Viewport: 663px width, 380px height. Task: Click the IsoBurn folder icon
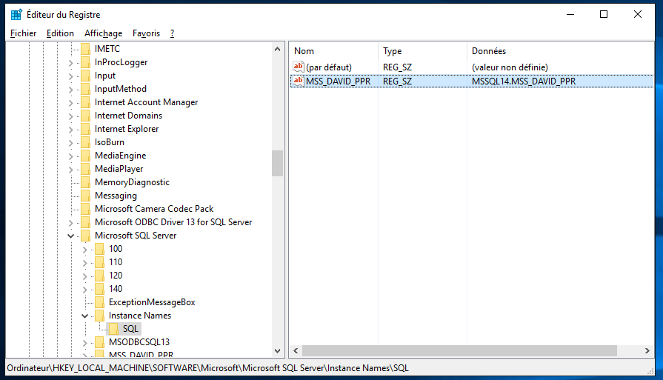coord(85,142)
